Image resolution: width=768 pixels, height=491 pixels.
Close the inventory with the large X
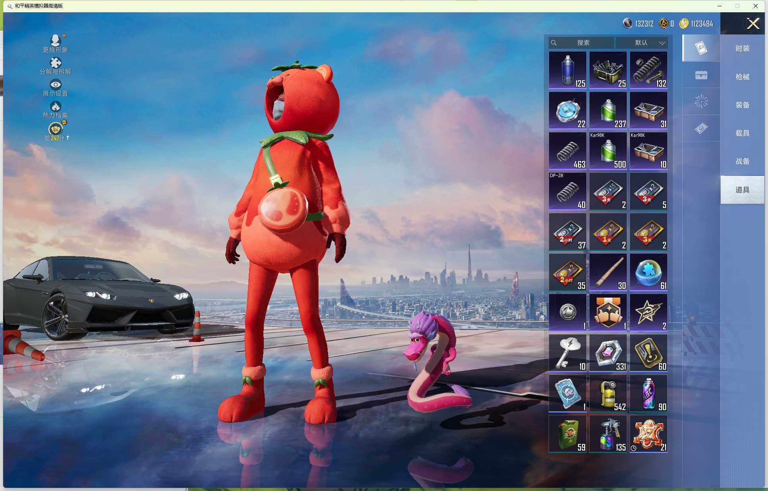[753, 24]
